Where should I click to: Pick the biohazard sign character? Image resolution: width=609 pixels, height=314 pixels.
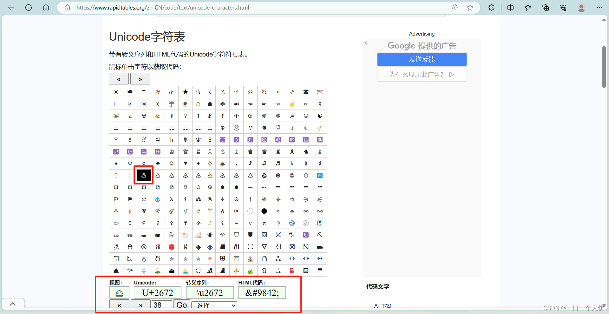pyautogui.click(x=158, y=116)
